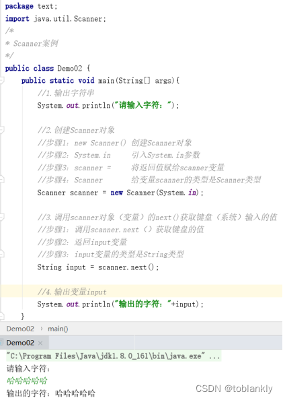This screenshot has height=400, width=283.
Task: Collapse main method fold marker in gutter
Action: pyautogui.click(x=2, y=81)
